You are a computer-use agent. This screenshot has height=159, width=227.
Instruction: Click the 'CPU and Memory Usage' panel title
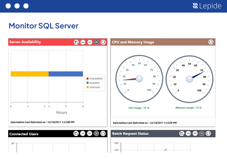(x=133, y=42)
